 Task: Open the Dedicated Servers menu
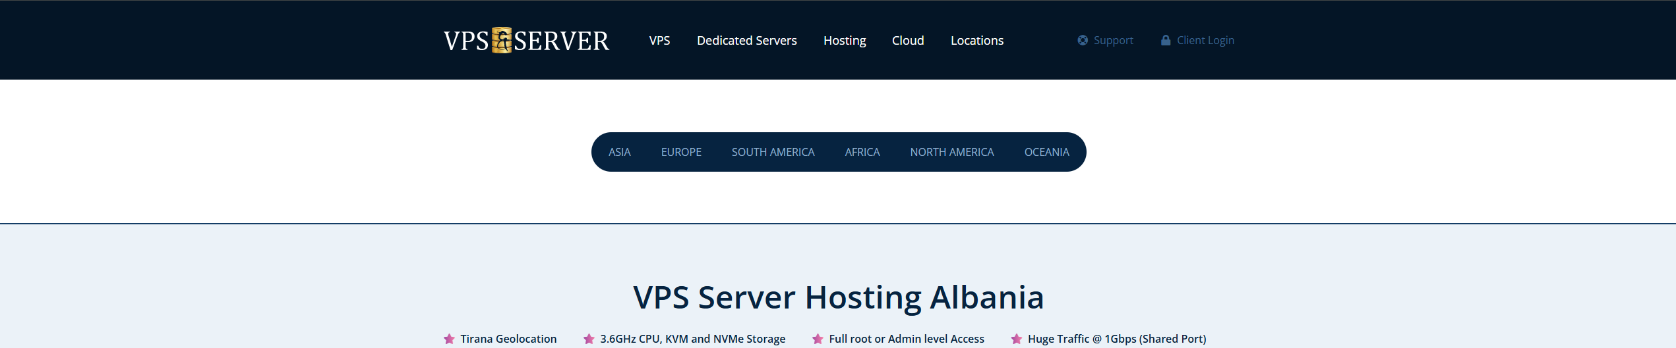point(747,40)
